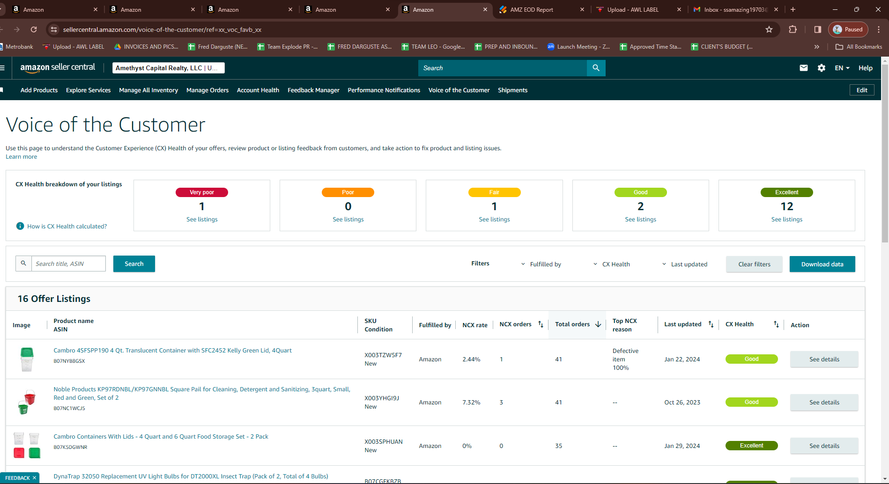
Task: Open the EN language dropdown
Action: pyautogui.click(x=842, y=68)
